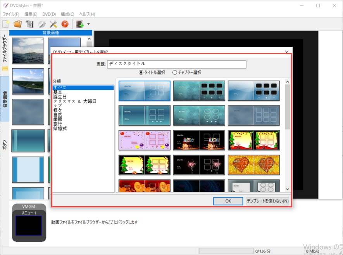Click the add video file filmstrip icon
Image resolution: width=343 pixels, height=255 pixels.
(80, 24)
